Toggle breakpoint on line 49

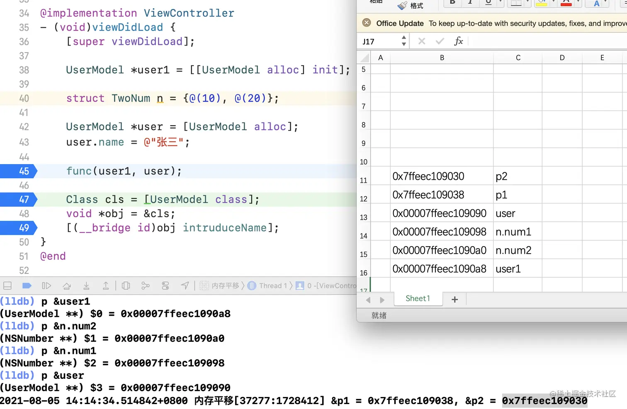19,228
